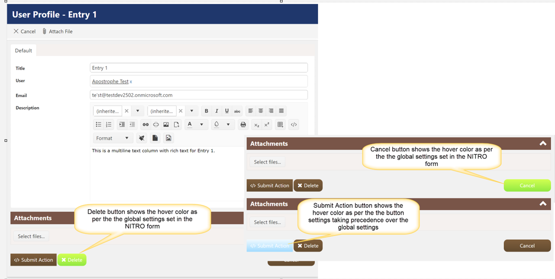Create a numbered list
This screenshot has height=279, width=555.
[109, 125]
